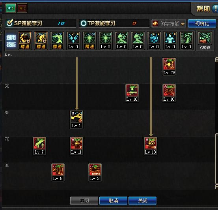This screenshot has height=210, width=218.
Task: Select the Lv 8 skill icon
Action: coord(58,170)
